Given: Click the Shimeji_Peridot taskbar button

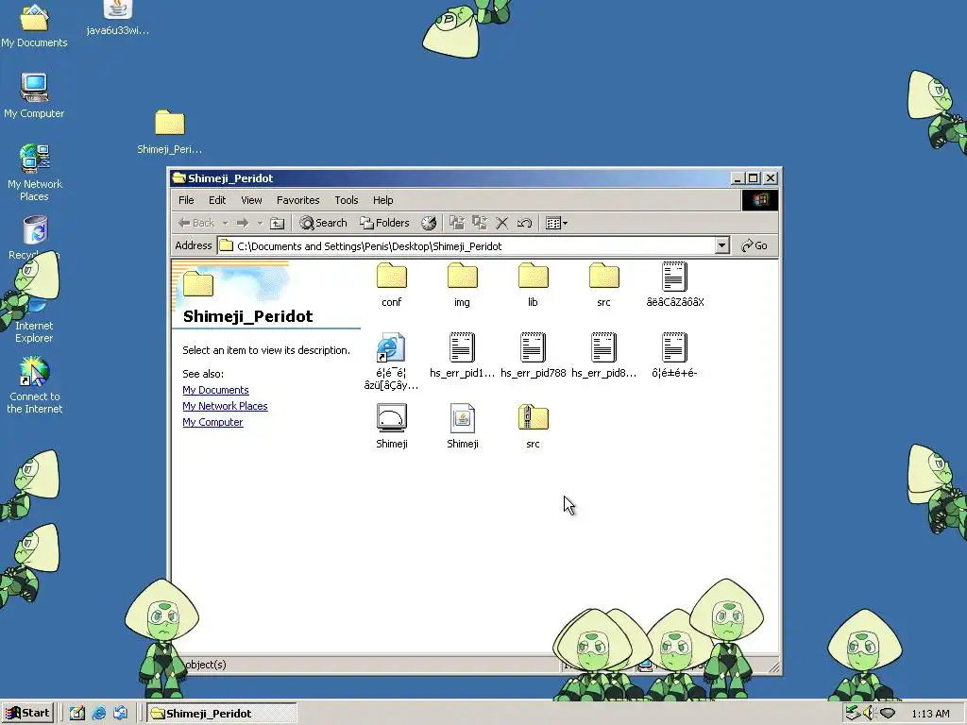Looking at the screenshot, I should (x=222, y=714).
